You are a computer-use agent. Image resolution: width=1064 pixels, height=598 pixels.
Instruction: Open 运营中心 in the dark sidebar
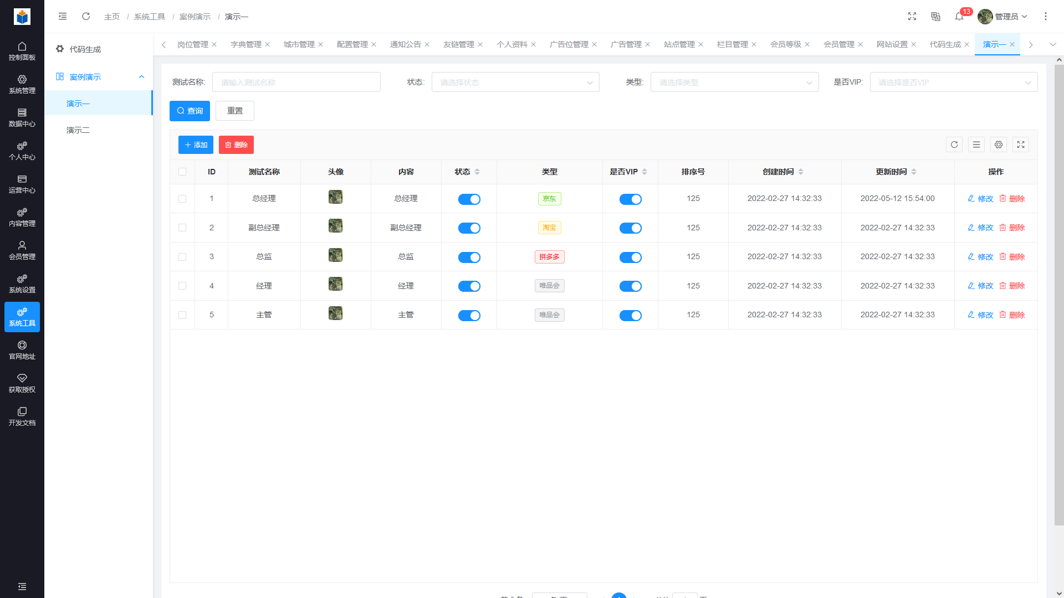[x=22, y=184]
